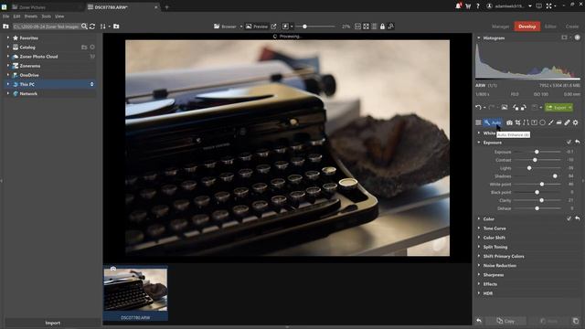Viewport: 585px width, 329px height.
Task: Select the oval Radial Filter tool
Action: point(542,122)
